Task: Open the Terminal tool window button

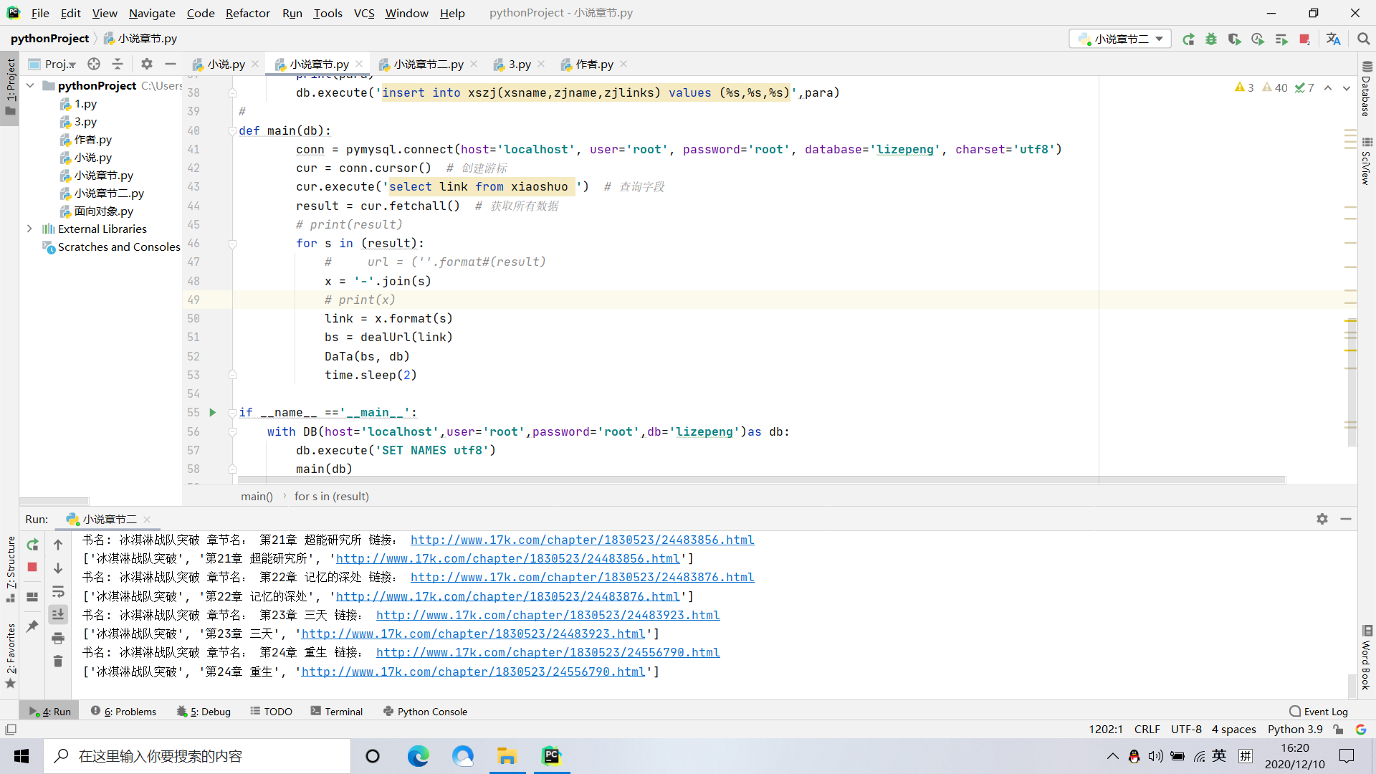Action: [x=337, y=712]
